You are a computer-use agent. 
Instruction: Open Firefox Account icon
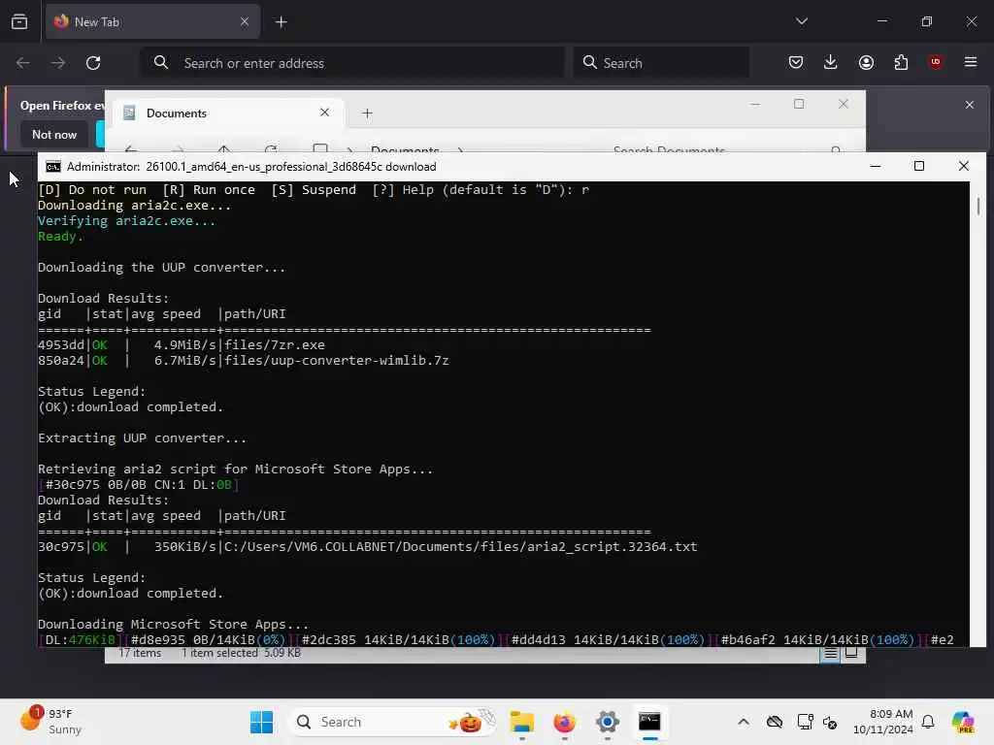pos(866,62)
